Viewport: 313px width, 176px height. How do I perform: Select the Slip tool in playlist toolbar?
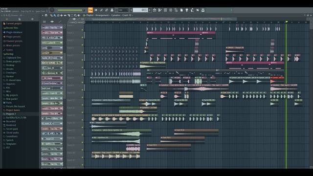(x=65, y=15)
